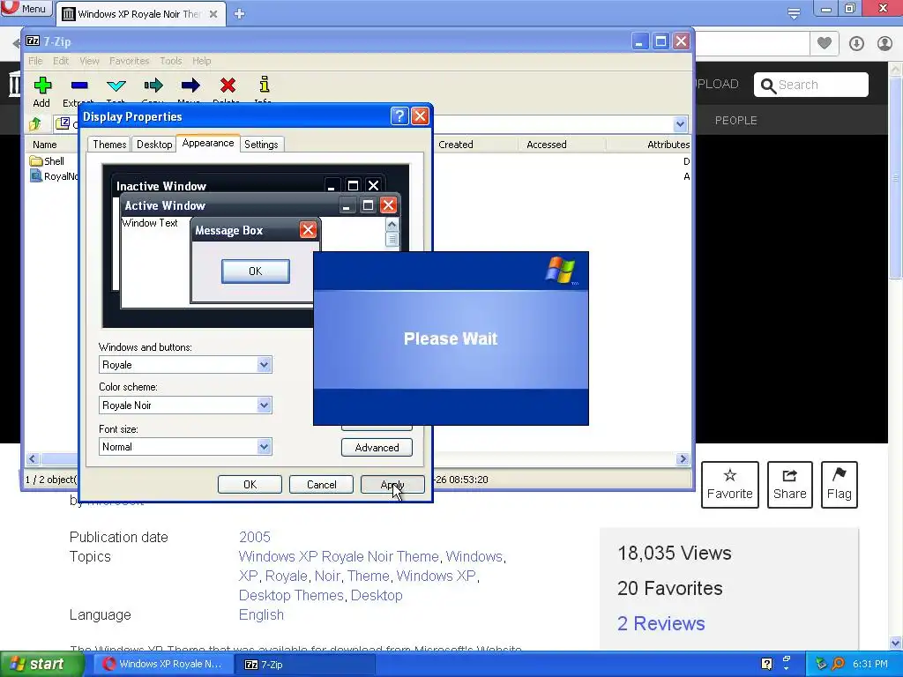Click 7-Zip horizontal scrollbar right arrow
The width and height of the screenshot is (903, 677).
[683, 458]
